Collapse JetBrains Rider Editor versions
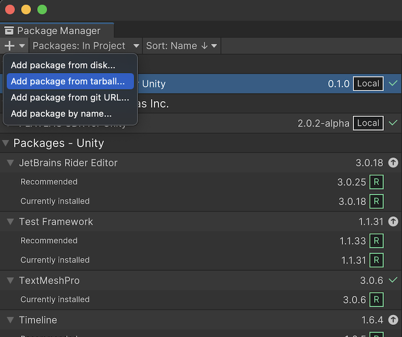The image size is (402, 337). pyautogui.click(x=10, y=163)
